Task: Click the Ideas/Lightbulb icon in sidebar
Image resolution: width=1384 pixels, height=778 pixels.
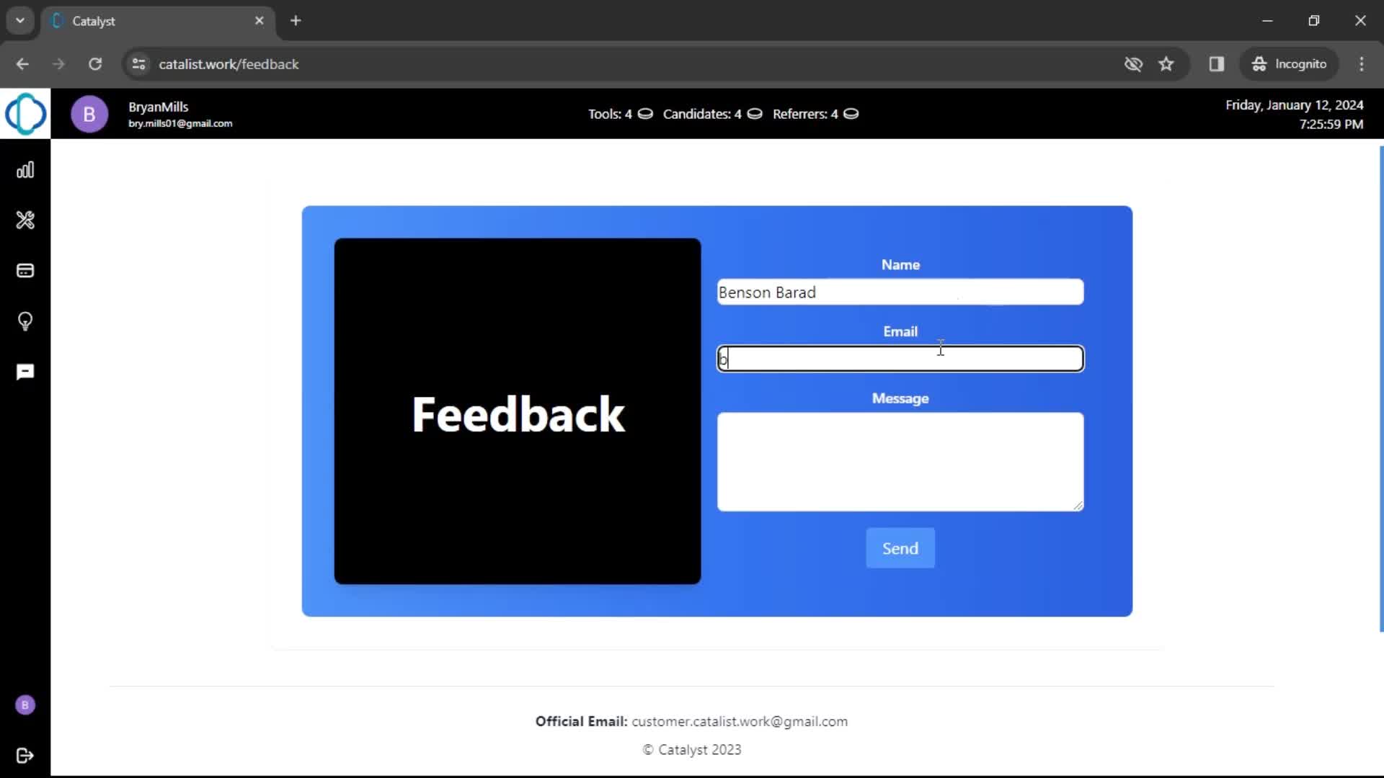Action: pyautogui.click(x=25, y=321)
